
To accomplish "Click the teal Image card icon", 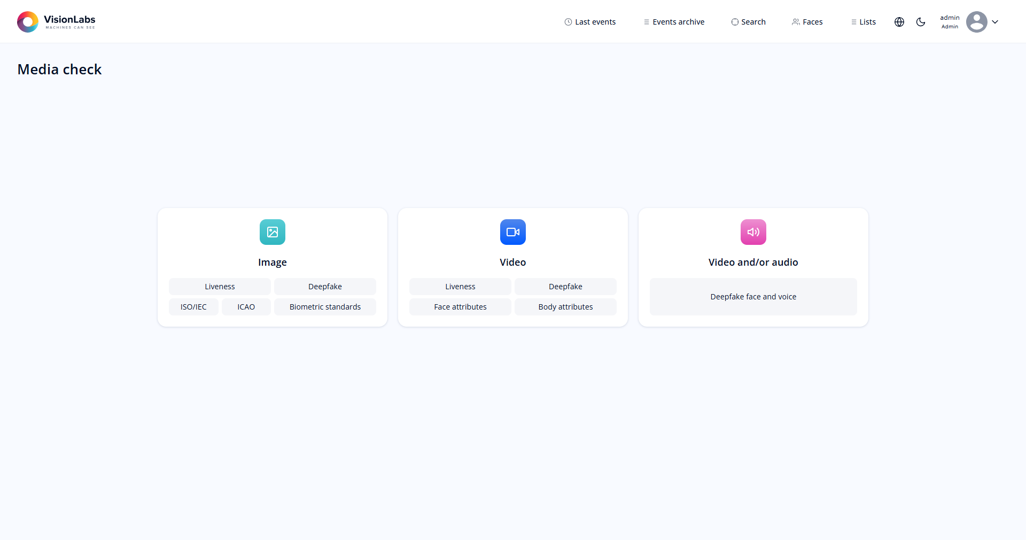I will coord(273,232).
